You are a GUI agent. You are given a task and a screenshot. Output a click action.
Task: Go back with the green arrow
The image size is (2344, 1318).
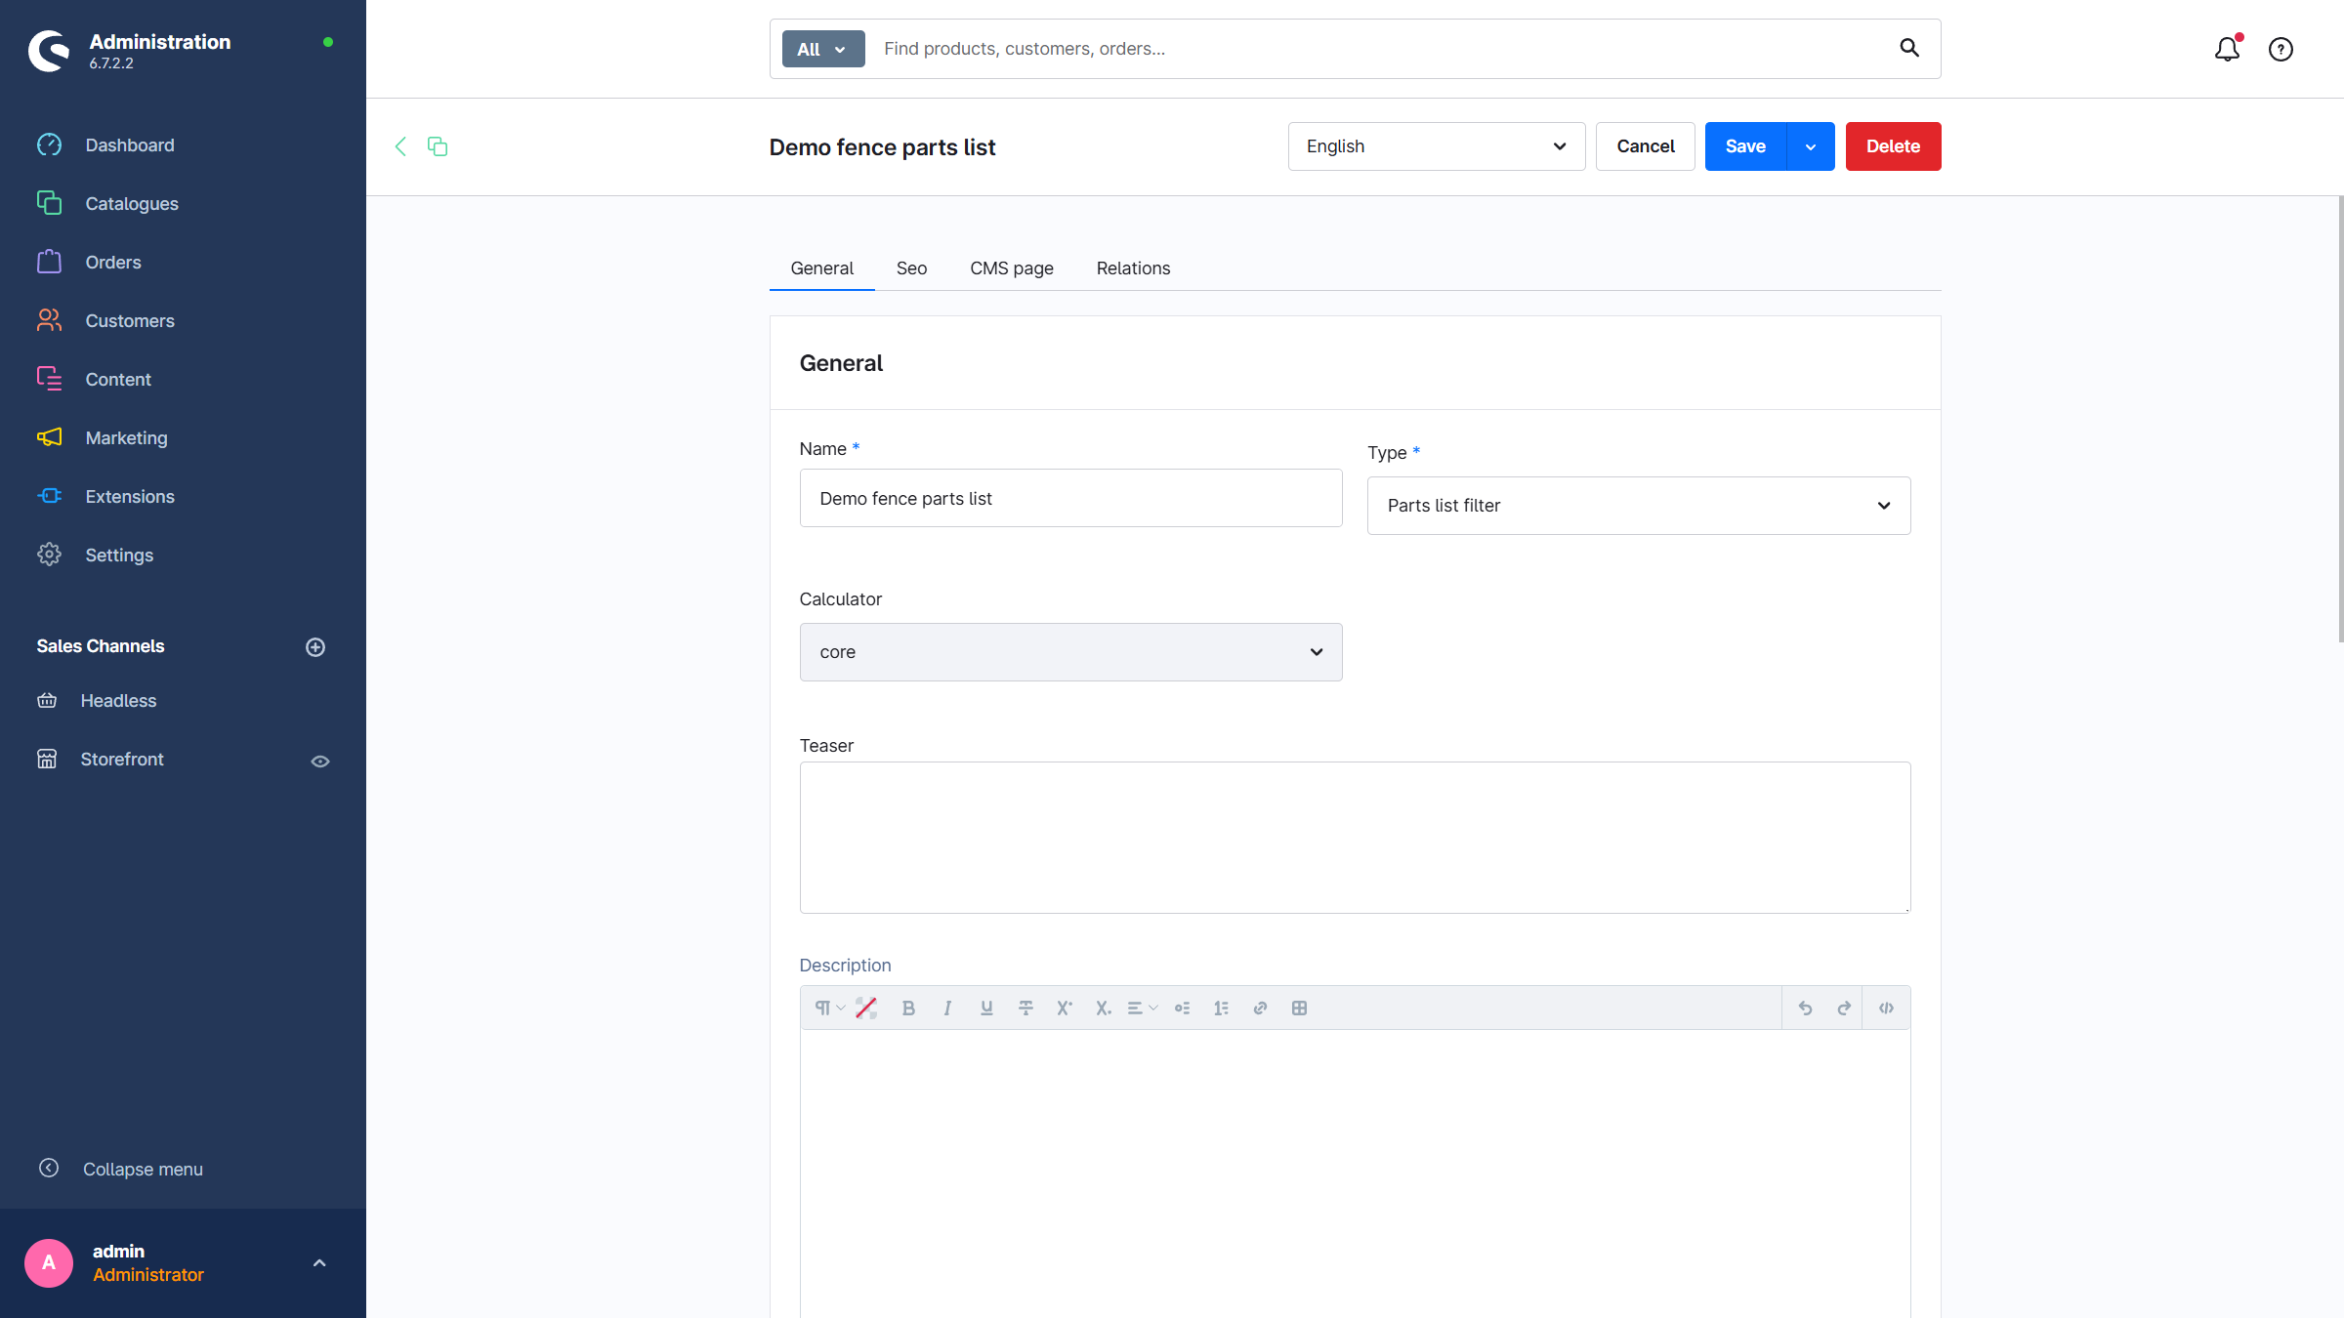click(x=400, y=146)
